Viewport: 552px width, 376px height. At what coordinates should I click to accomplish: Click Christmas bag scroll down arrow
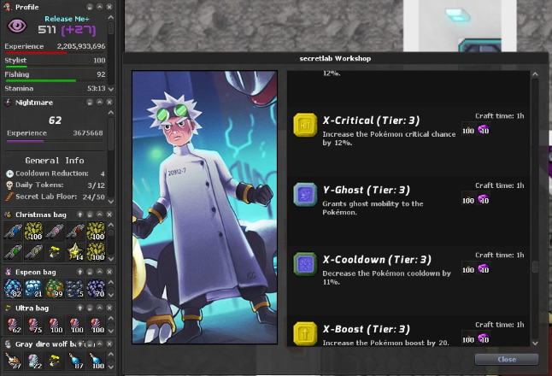[111, 258]
